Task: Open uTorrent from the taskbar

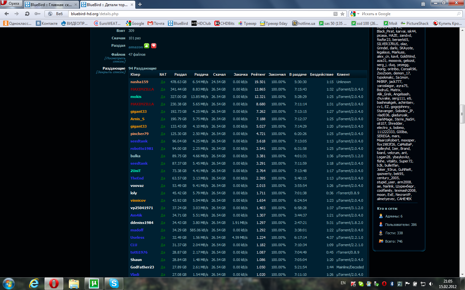Action: tap(94, 284)
